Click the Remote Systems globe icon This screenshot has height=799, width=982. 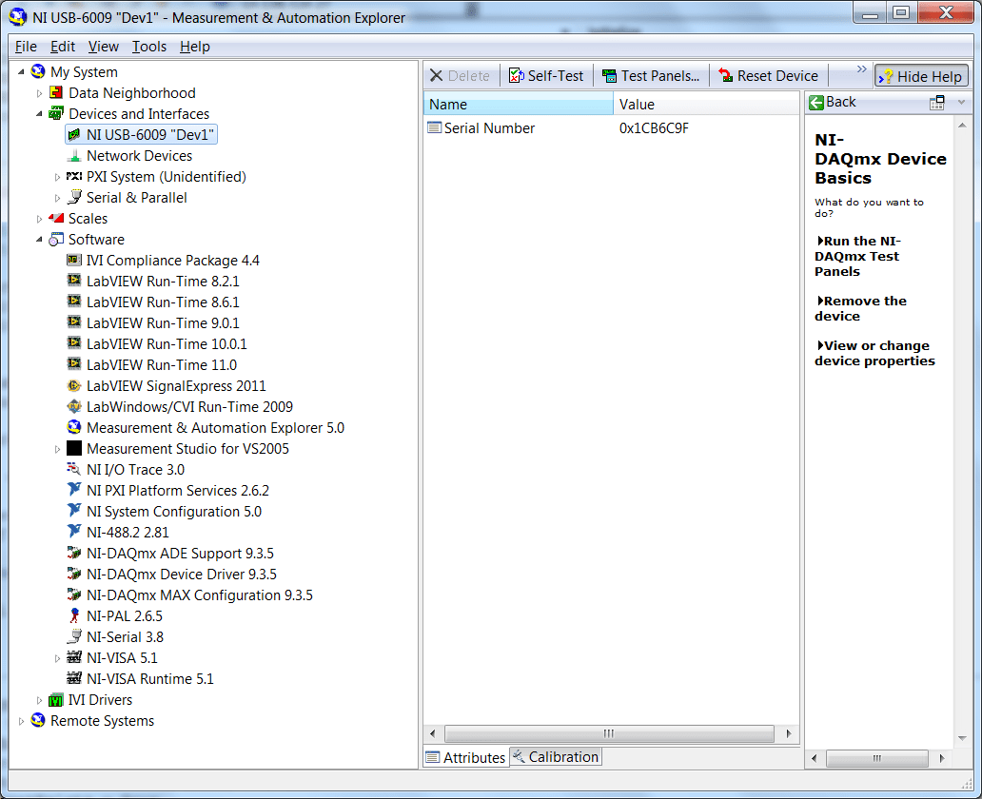click(38, 720)
